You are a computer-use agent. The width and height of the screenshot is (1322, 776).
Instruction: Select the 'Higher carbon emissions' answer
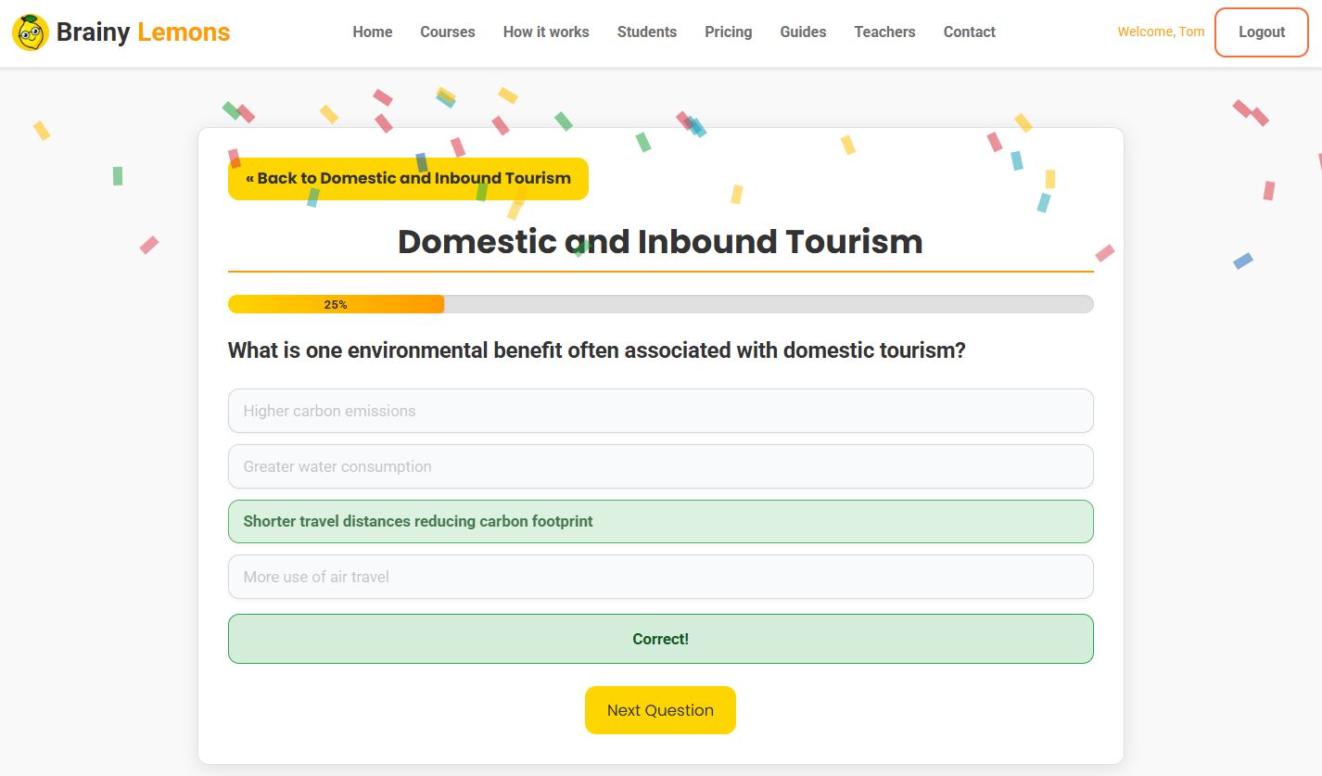pyautogui.click(x=661, y=411)
